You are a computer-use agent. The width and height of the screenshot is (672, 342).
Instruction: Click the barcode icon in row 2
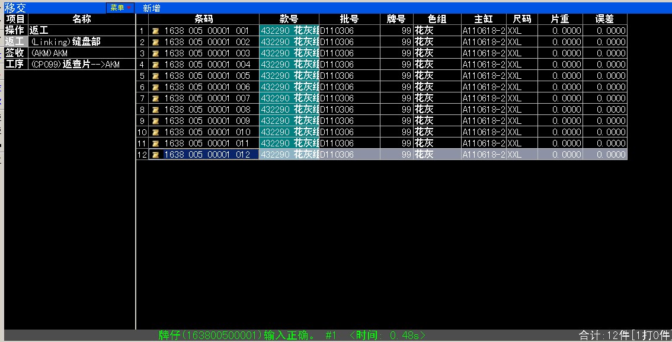click(x=156, y=42)
